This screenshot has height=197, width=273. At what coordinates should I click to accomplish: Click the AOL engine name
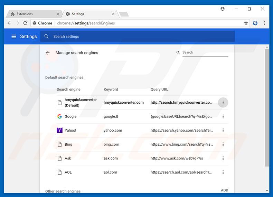point(68,172)
